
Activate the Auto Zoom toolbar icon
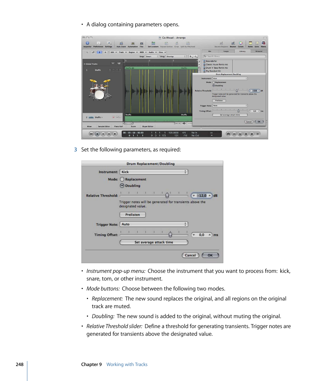pos(121,43)
